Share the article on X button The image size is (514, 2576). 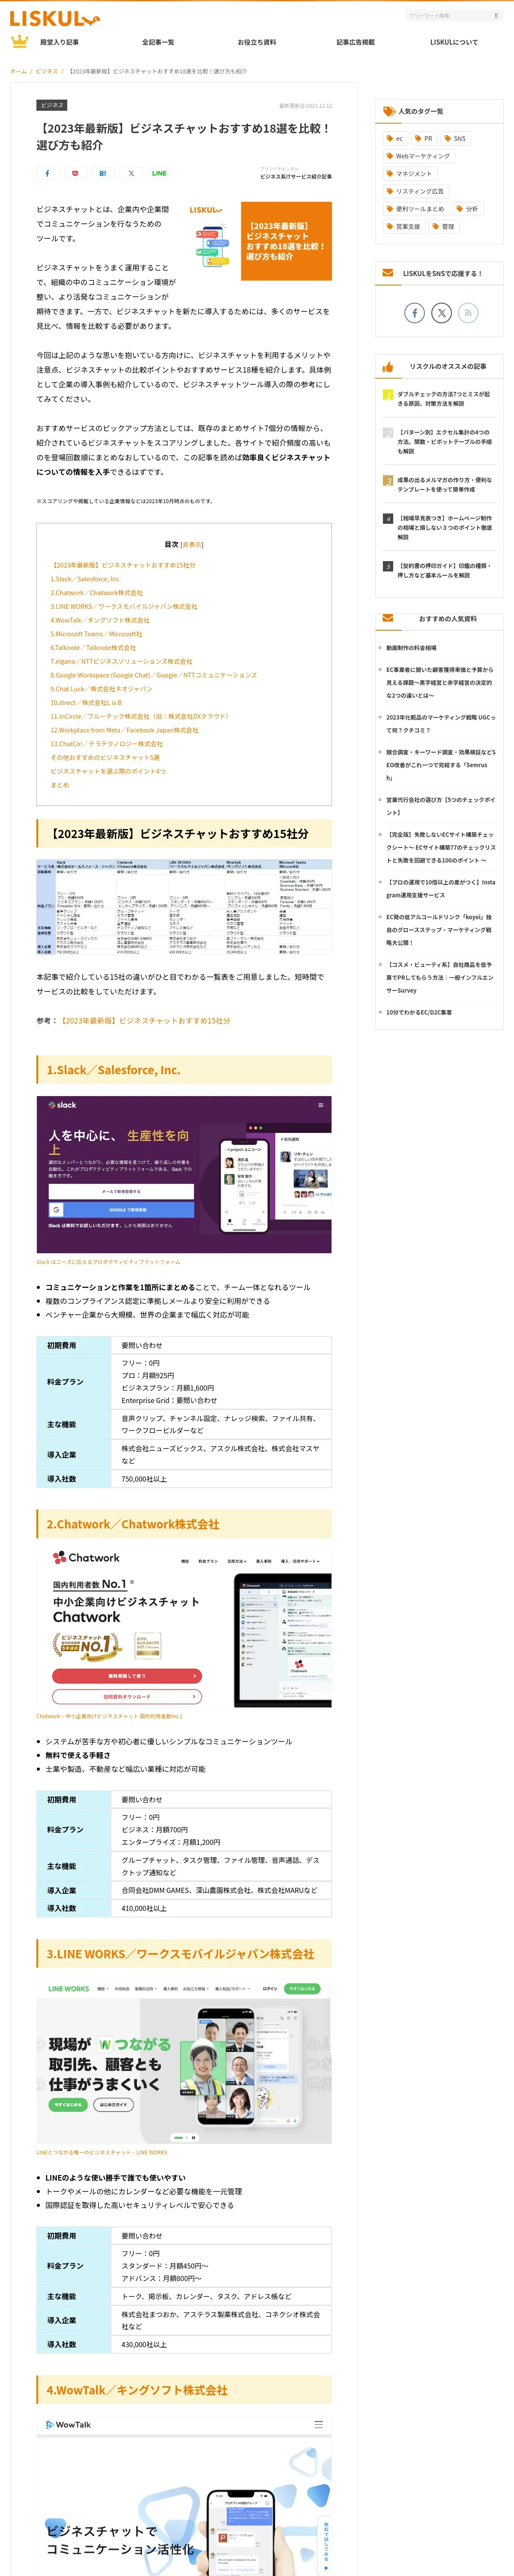pos(131,173)
